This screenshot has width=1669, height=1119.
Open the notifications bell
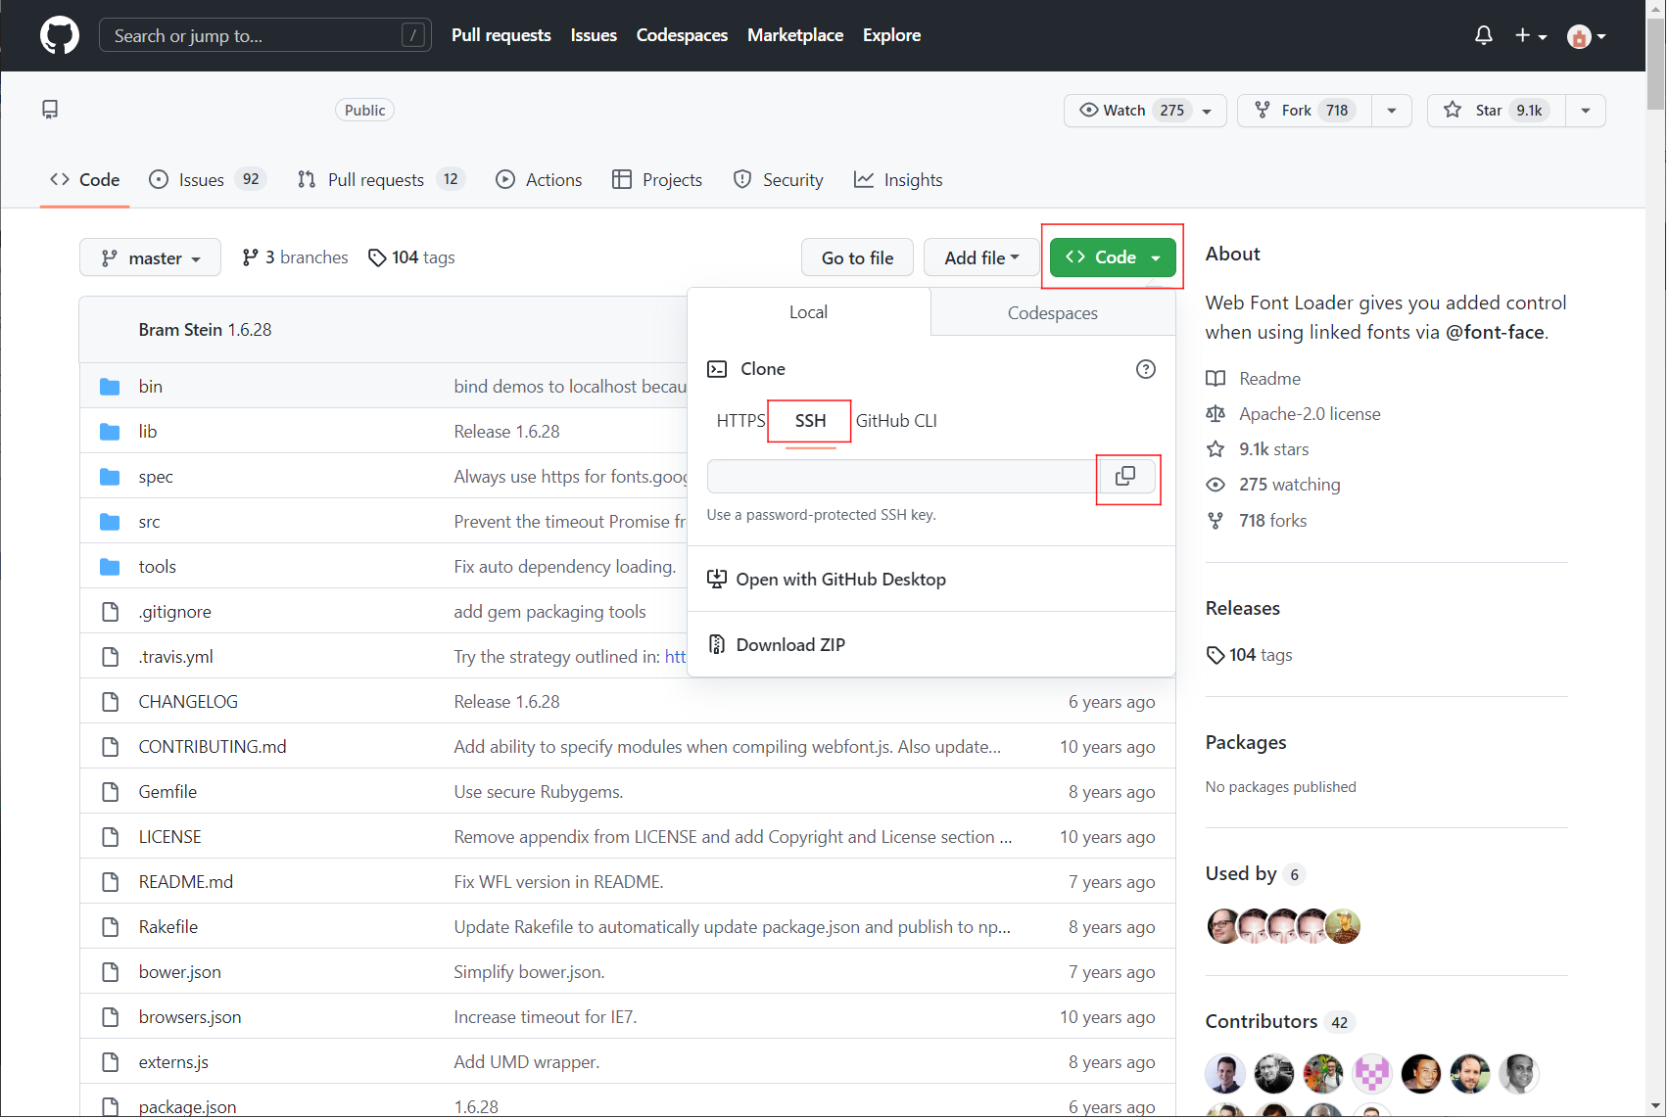1483,35
